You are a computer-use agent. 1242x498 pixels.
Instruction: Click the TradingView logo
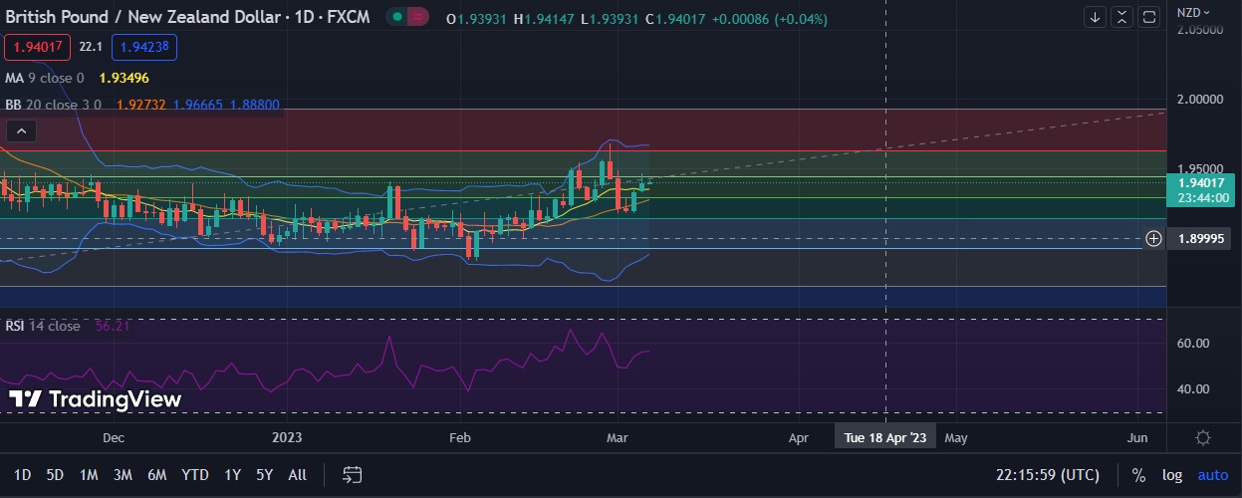96,399
